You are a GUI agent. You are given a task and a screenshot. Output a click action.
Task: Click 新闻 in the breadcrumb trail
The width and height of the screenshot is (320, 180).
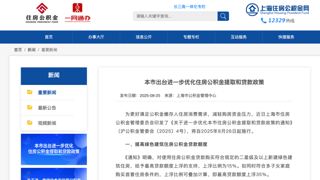pyautogui.click(x=32, y=50)
